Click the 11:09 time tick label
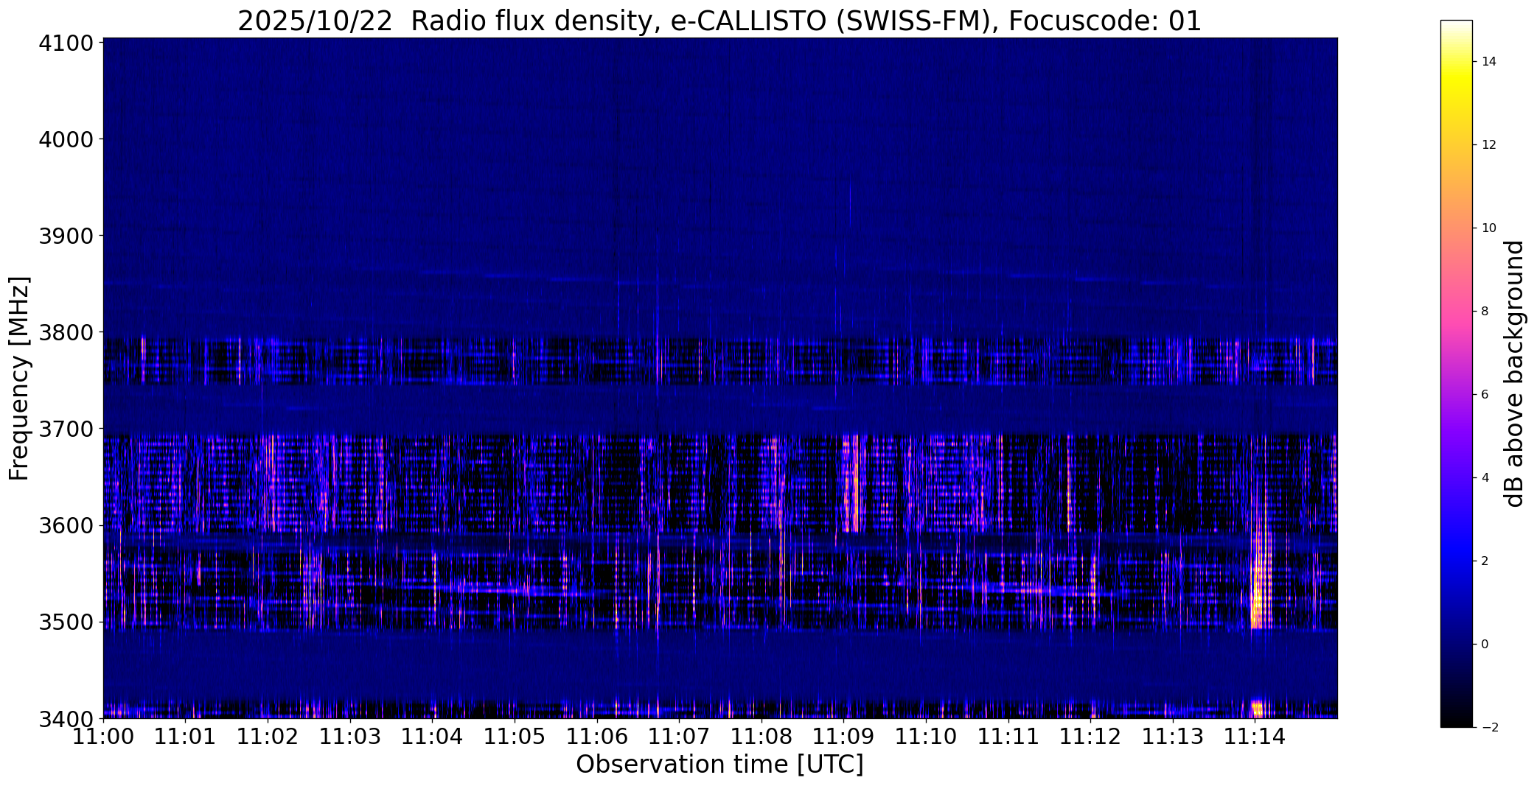This screenshot has height=786, width=1537. tap(844, 737)
